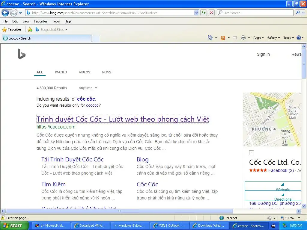This screenshot has width=307, height=230.
Task: Click the cốc cốc suggested spelling link
Action: click(x=86, y=99)
